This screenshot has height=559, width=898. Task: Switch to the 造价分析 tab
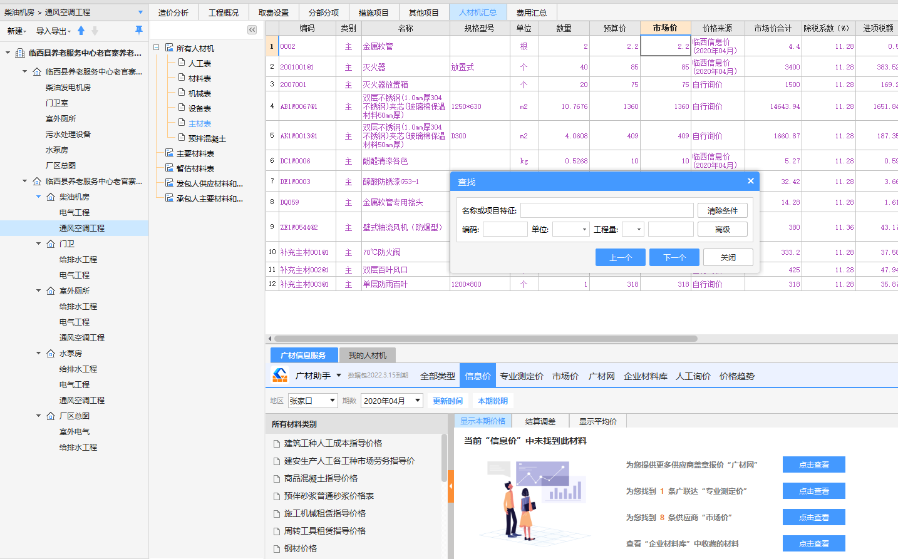point(173,13)
